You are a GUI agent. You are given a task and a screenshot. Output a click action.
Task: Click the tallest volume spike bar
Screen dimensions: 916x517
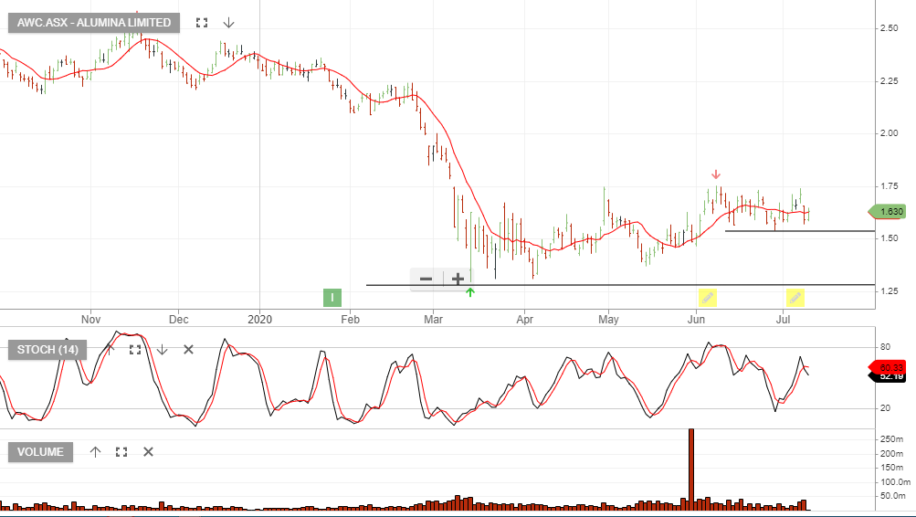point(691,470)
